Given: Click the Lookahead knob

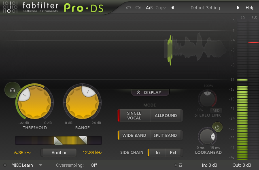Looking at the screenshot, I should pyautogui.click(x=207, y=136).
